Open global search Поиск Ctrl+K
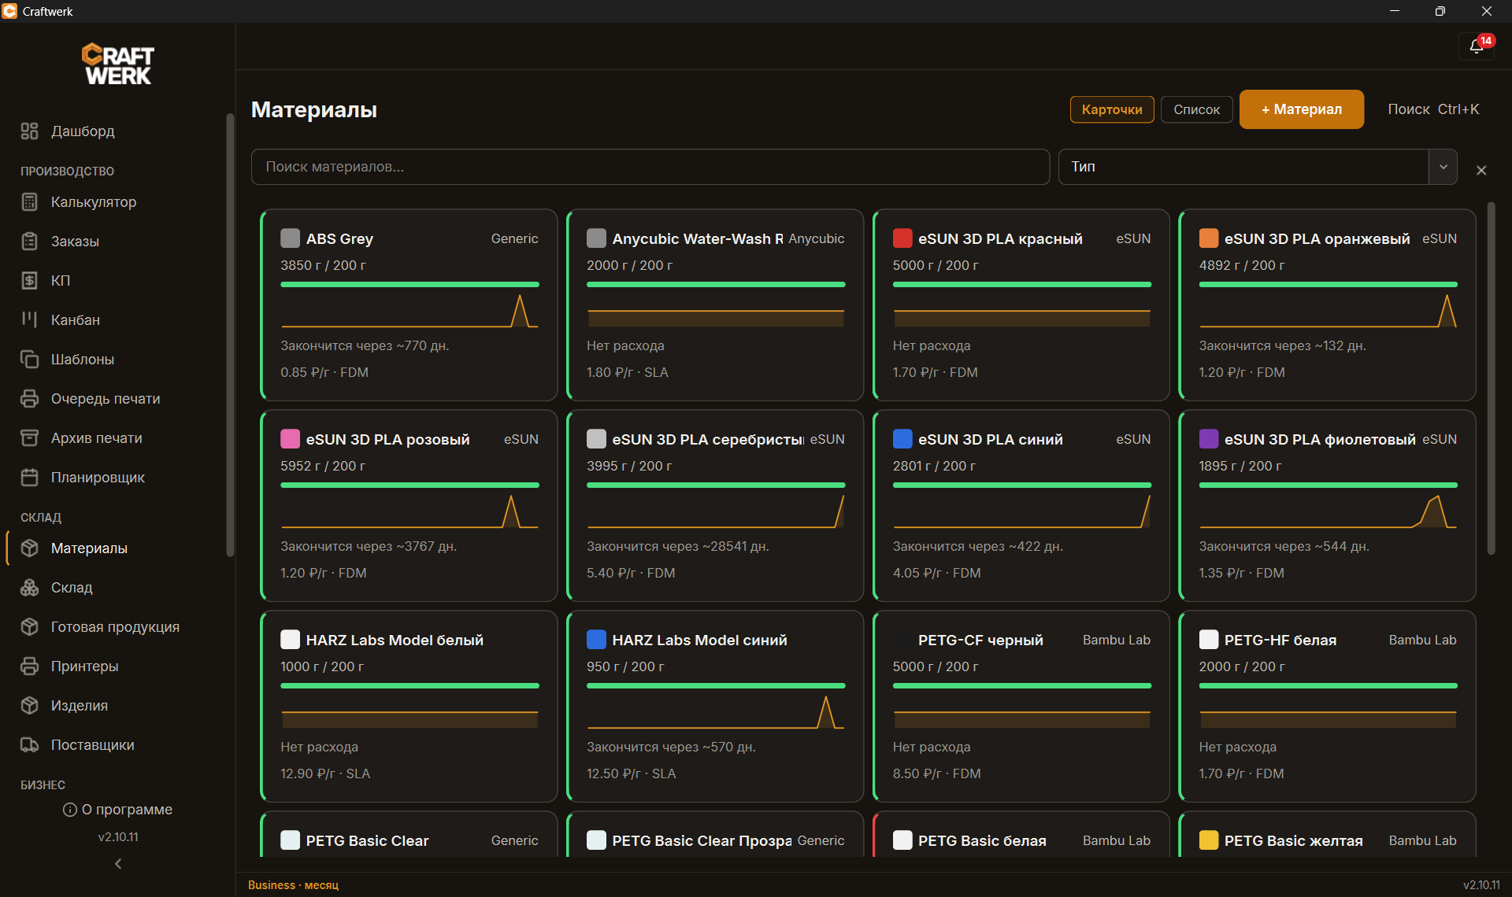Image resolution: width=1512 pixels, height=897 pixels. pos(1433,109)
